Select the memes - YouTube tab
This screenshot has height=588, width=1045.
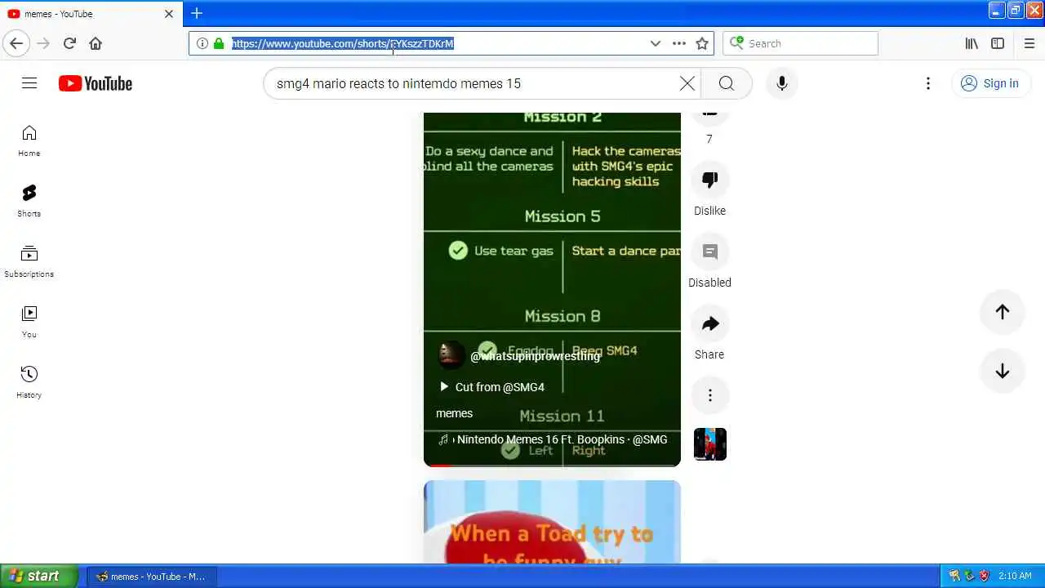click(91, 14)
